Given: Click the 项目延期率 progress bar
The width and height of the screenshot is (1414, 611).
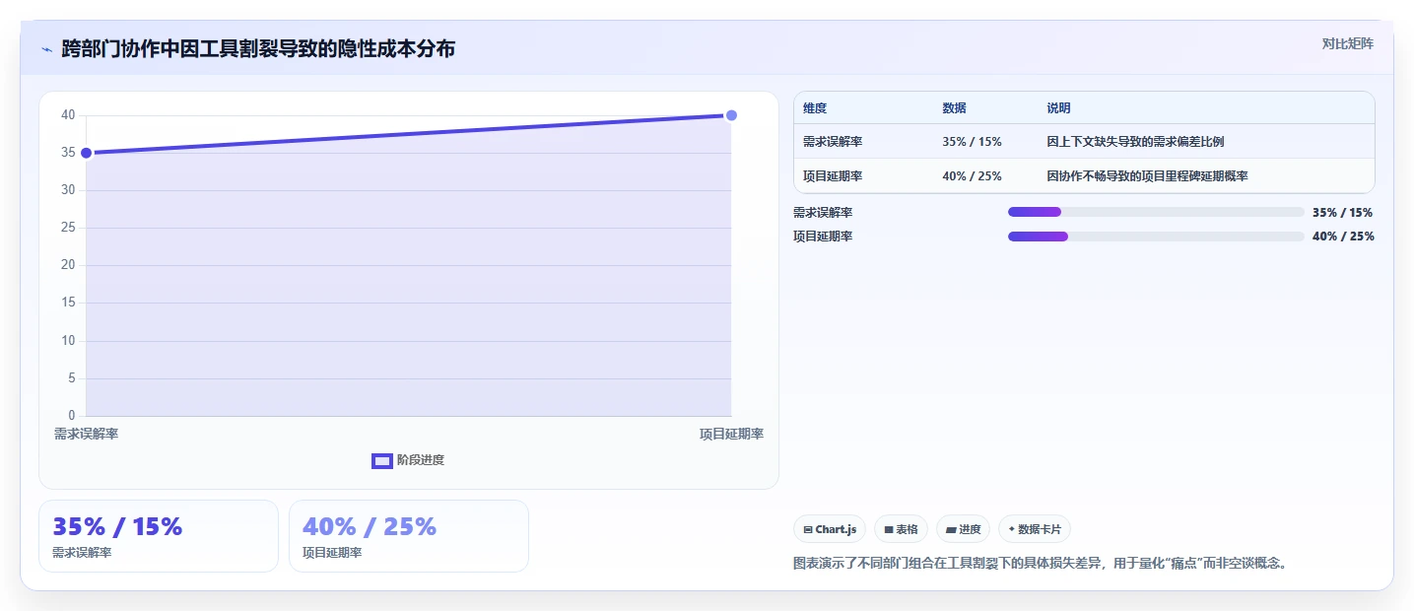Looking at the screenshot, I should tap(1156, 236).
